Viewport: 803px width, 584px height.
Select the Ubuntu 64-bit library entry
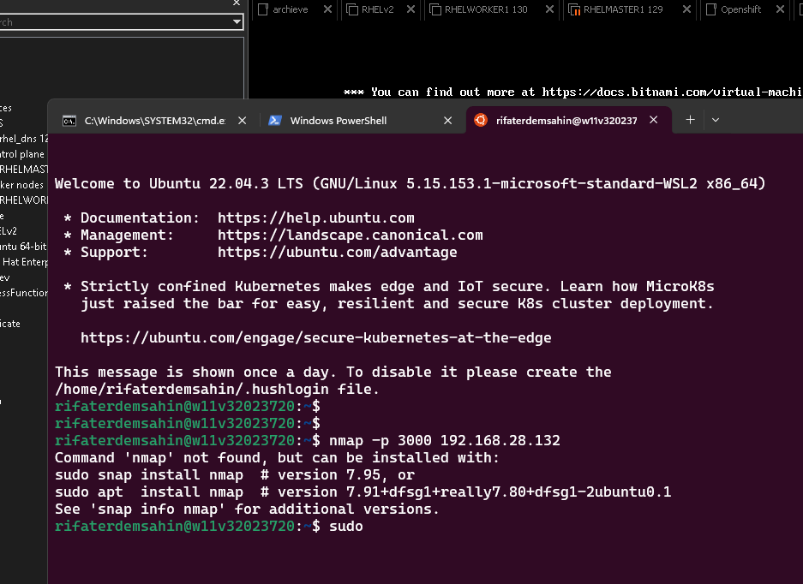pyautogui.click(x=23, y=247)
